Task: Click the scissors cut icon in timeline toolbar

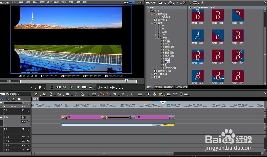Action: click(x=76, y=94)
